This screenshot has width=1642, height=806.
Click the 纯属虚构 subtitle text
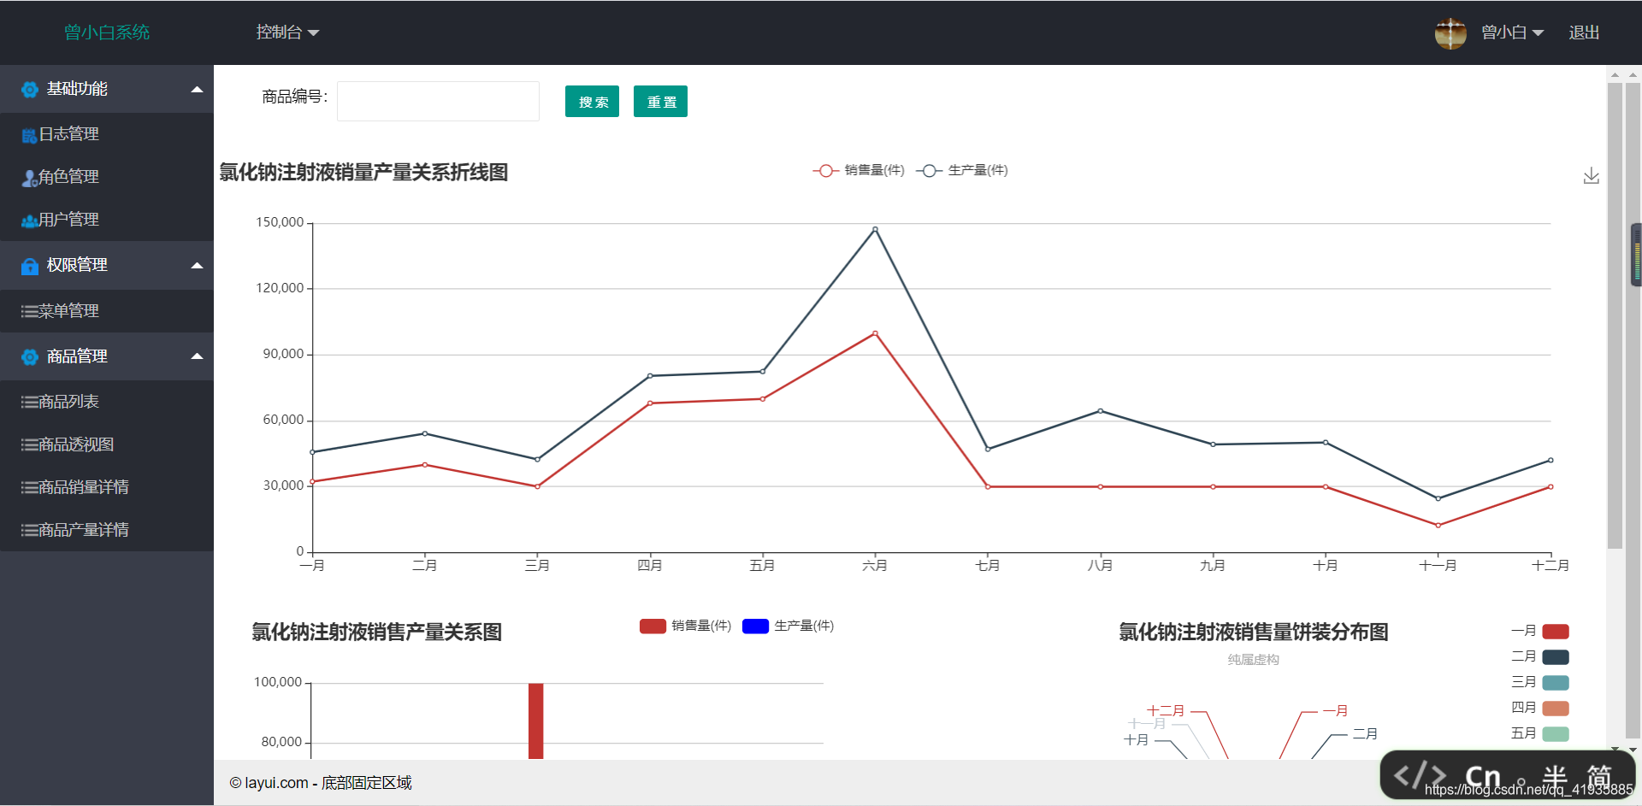point(1253,660)
